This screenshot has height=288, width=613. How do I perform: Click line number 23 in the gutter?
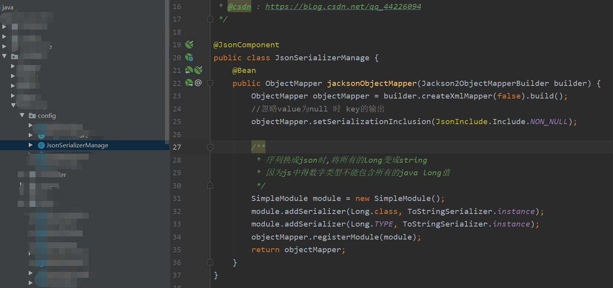tap(177, 96)
